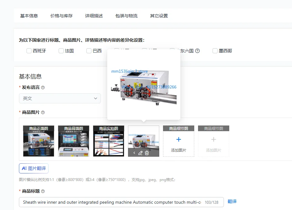
Task: Edit the fourth product image pencil icon
Action: (140, 153)
